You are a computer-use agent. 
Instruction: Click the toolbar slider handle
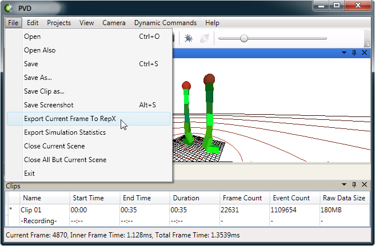pyautogui.click(x=244, y=38)
